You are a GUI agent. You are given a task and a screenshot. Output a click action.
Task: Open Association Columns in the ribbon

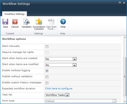tap(39, 22)
